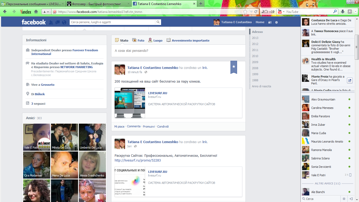The height and width of the screenshot is (202, 359).
Task: Click the A cosa stai pensando status box
Action: (178, 50)
